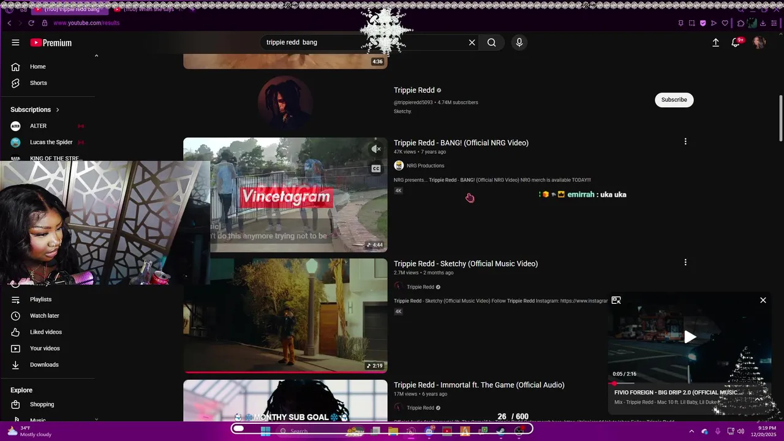Run search with magnifying glass button

pyautogui.click(x=491, y=42)
